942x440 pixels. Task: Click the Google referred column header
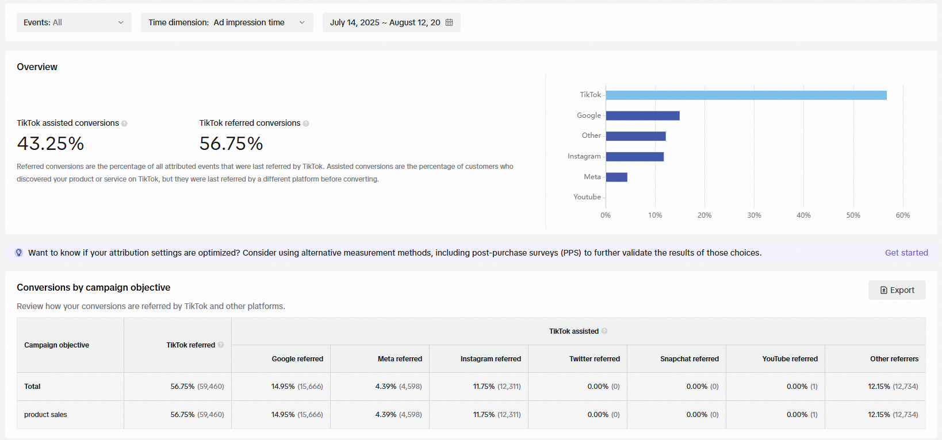point(297,359)
